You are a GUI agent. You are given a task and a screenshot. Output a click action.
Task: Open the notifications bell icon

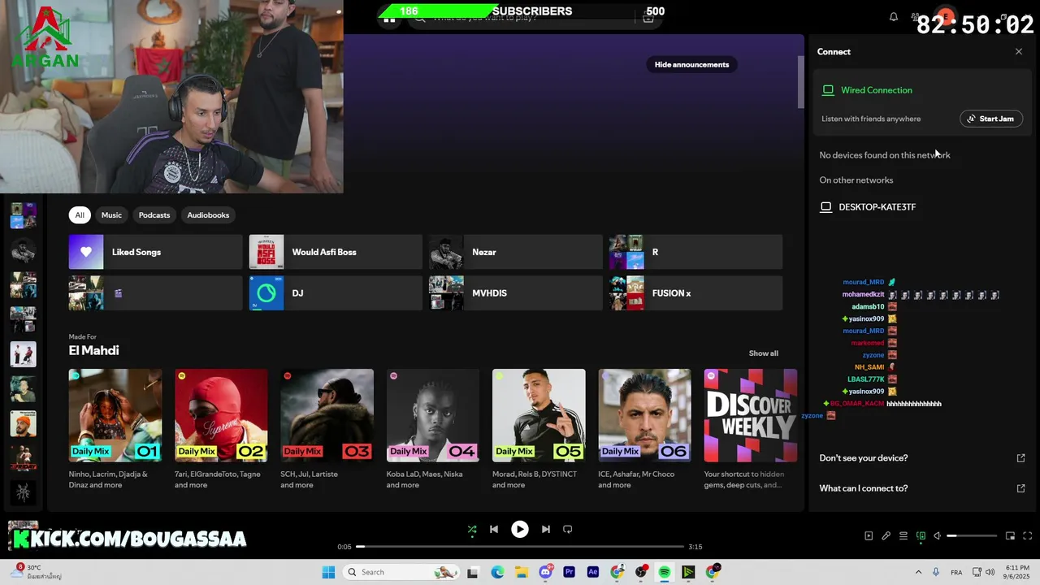tap(894, 17)
